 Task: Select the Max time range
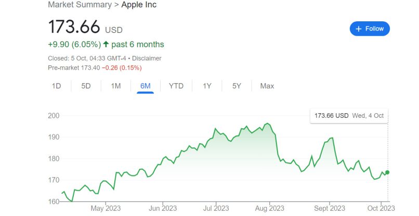tap(267, 86)
